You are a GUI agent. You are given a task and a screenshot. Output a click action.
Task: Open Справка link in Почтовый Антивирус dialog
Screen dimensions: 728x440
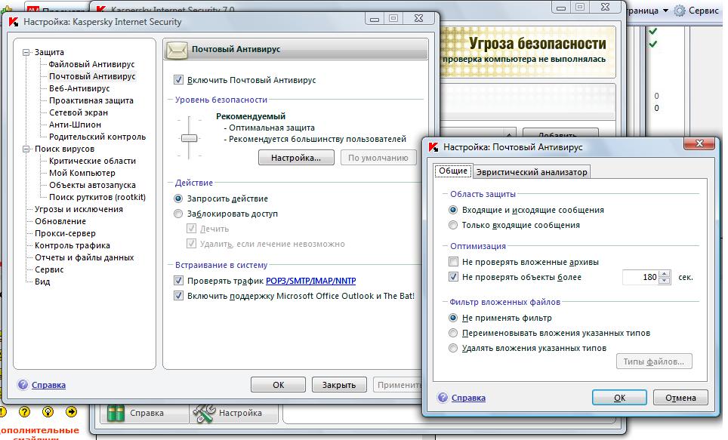468,398
